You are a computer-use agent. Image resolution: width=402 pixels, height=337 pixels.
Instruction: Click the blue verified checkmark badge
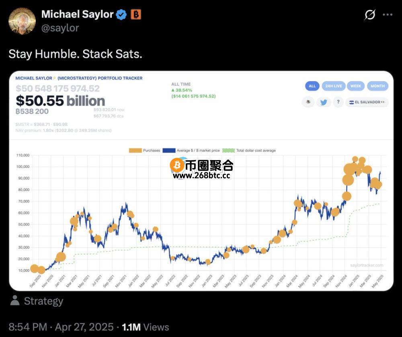(121, 14)
